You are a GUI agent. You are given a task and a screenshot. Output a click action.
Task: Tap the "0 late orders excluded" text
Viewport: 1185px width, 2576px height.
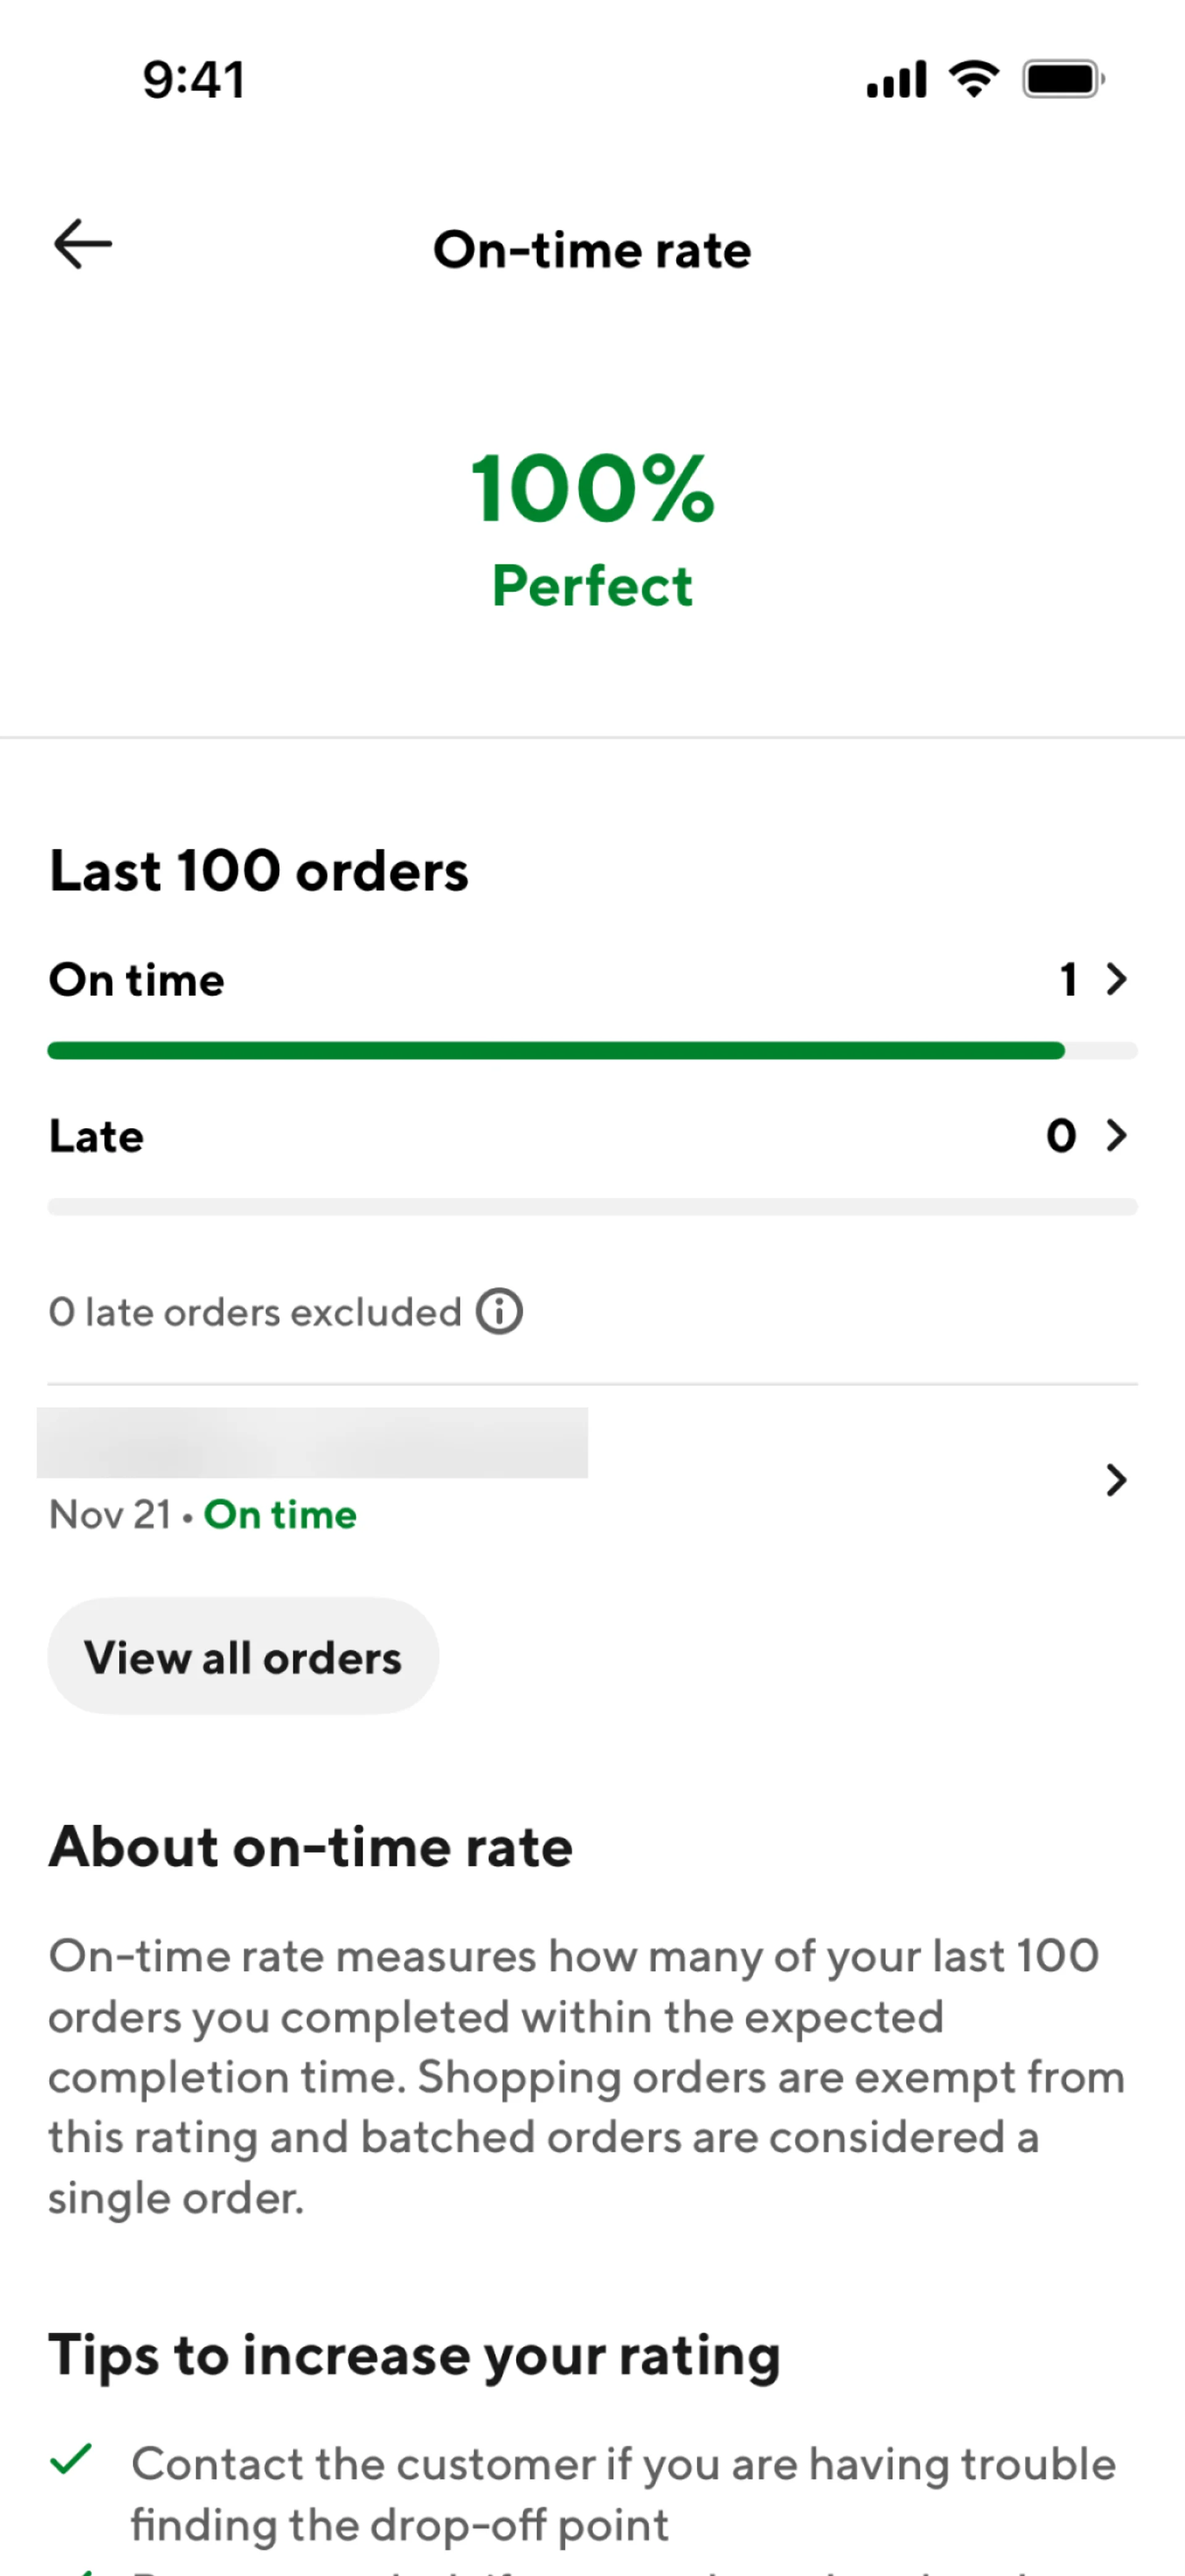click(x=255, y=1312)
